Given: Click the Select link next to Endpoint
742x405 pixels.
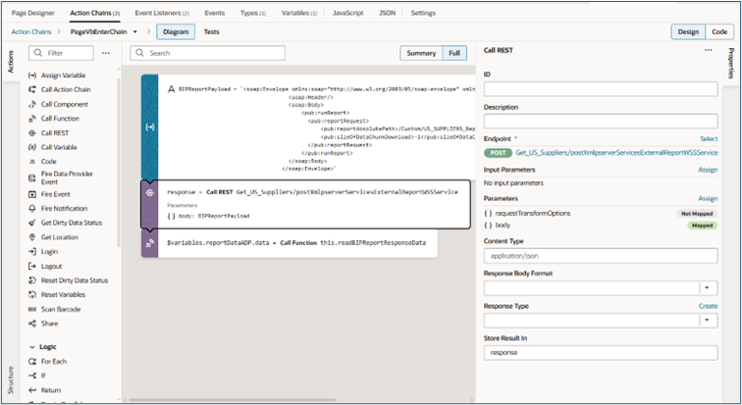Looking at the screenshot, I should [x=708, y=140].
